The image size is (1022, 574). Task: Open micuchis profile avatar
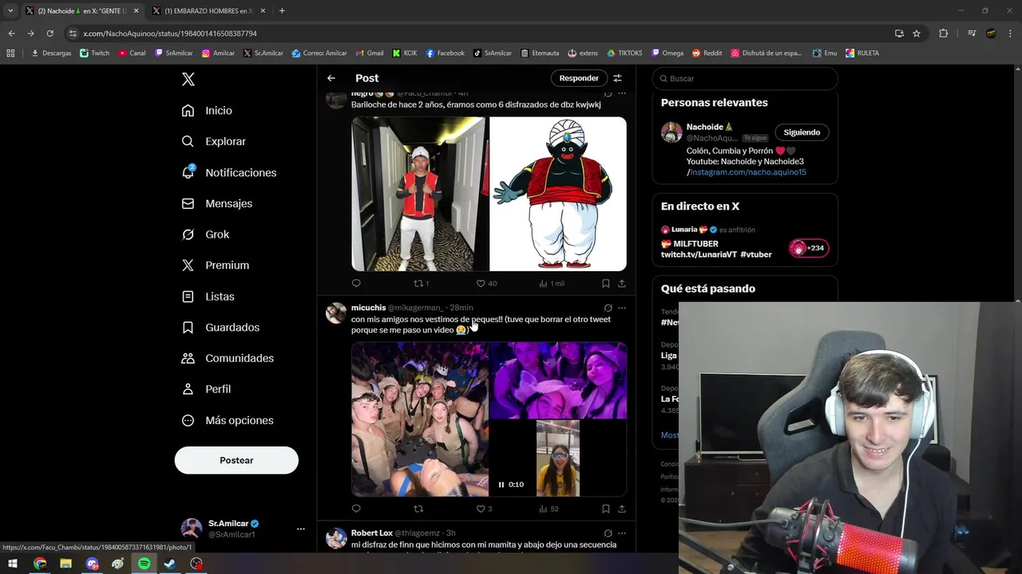(x=336, y=313)
